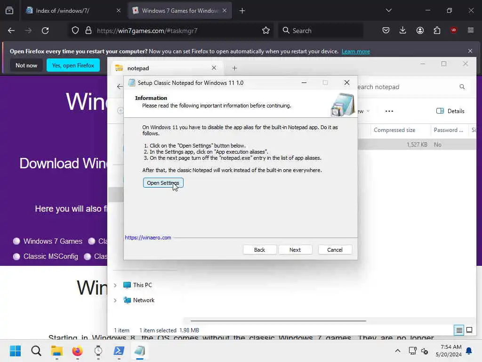
Task: Click Back in the setup wizard
Action: point(259,250)
